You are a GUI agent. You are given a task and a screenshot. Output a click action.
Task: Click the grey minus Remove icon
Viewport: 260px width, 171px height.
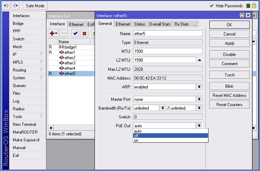(x=64, y=34)
